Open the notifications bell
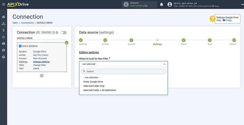 pyautogui.click(x=162, y=4)
